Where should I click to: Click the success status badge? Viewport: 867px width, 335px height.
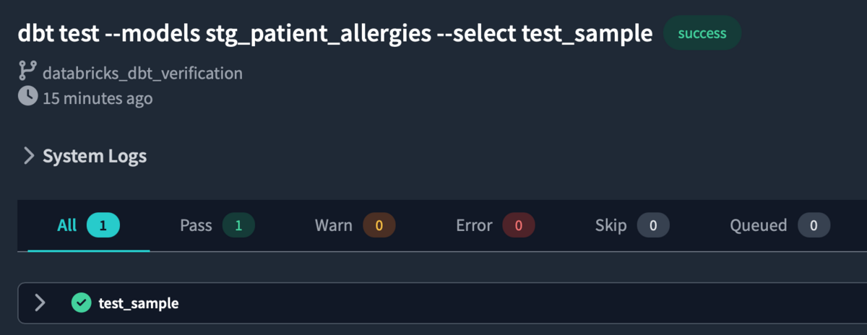click(x=702, y=33)
